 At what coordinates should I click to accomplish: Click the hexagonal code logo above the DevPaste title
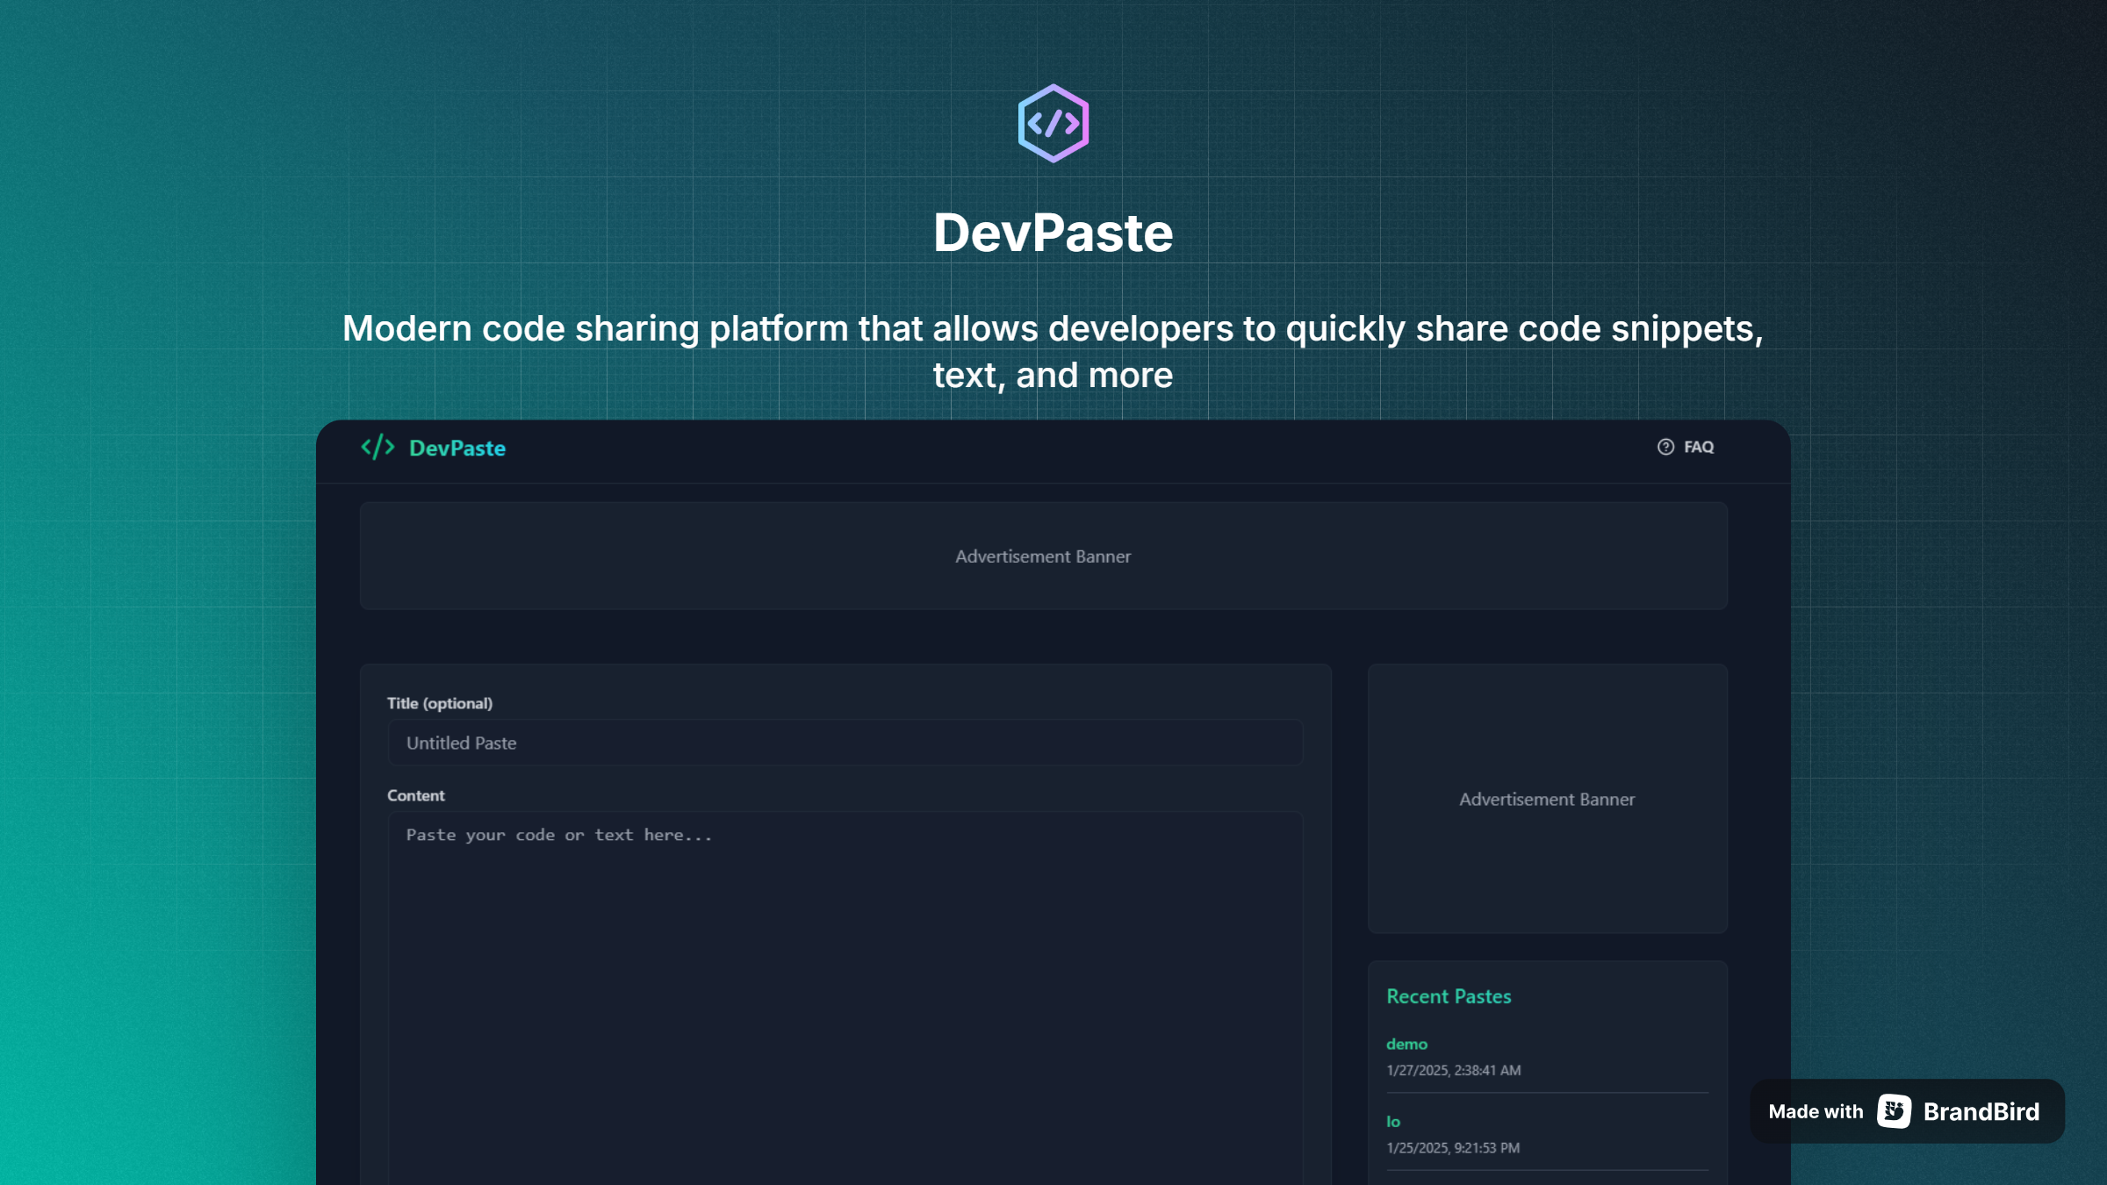click(x=1053, y=123)
